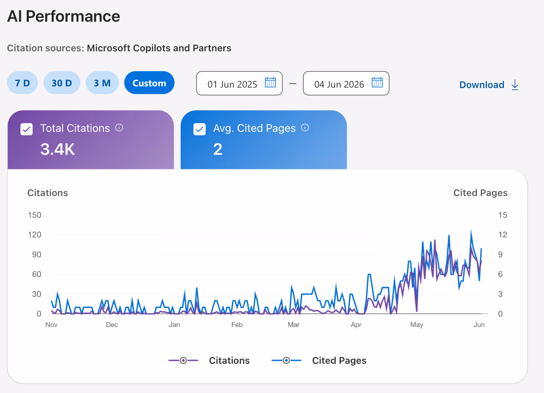
Task: Open calendar icon for start date 01 Jun 2025
Action: [x=270, y=83]
